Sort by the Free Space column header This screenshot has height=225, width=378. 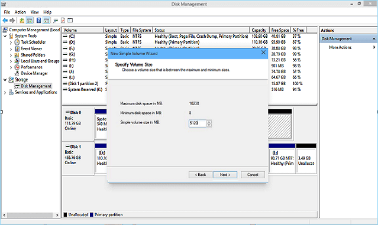pyautogui.click(x=280, y=30)
